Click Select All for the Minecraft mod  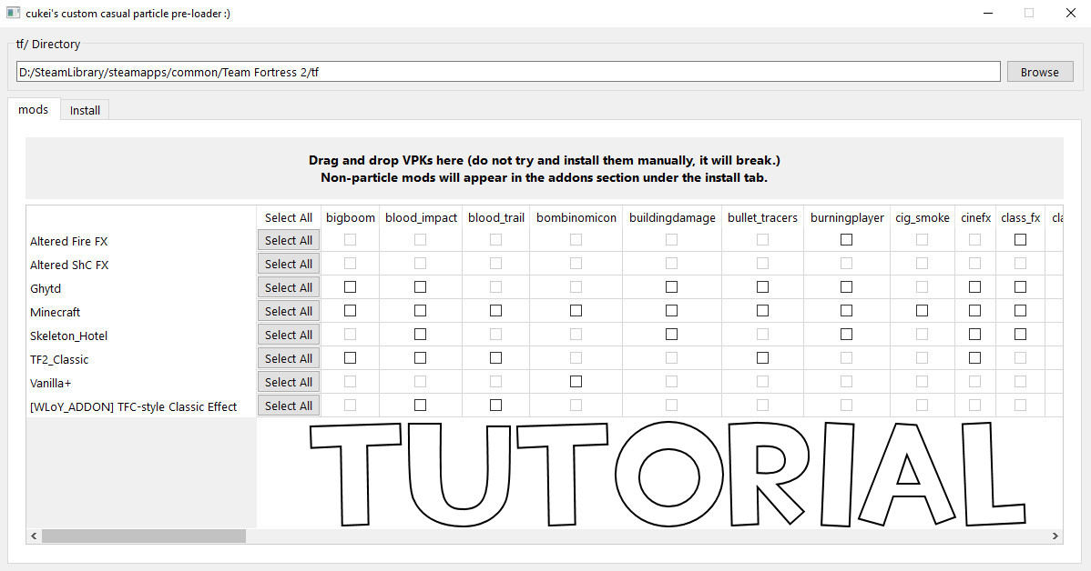[x=288, y=310]
